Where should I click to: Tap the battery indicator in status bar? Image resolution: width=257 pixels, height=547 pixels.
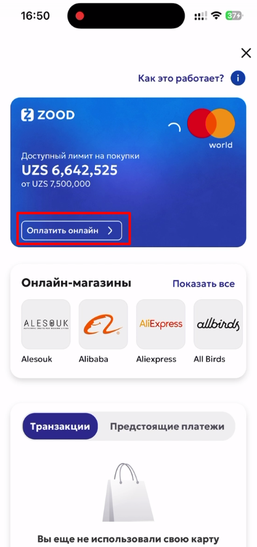pyautogui.click(x=234, y=15)
